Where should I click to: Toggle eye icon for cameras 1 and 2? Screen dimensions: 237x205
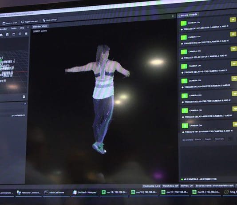coord(233,20)
